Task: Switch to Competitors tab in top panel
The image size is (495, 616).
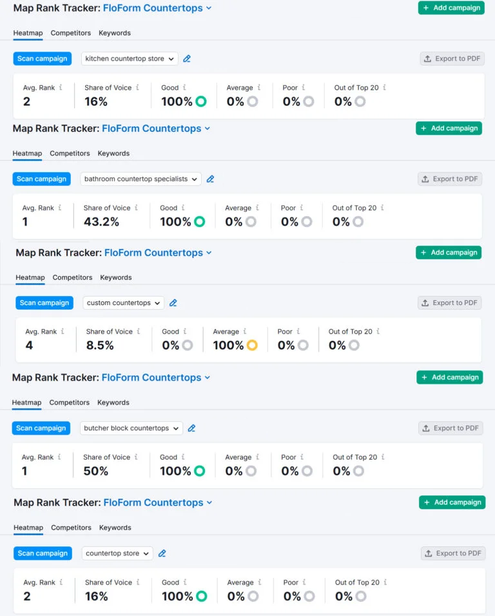Action: click(x=70, y=33)
